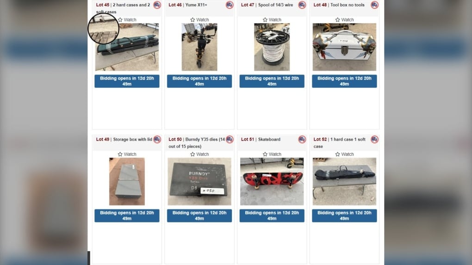Open the wire spool photo
This screenshot has width=472, height=265.
click(x=272, y=47)
